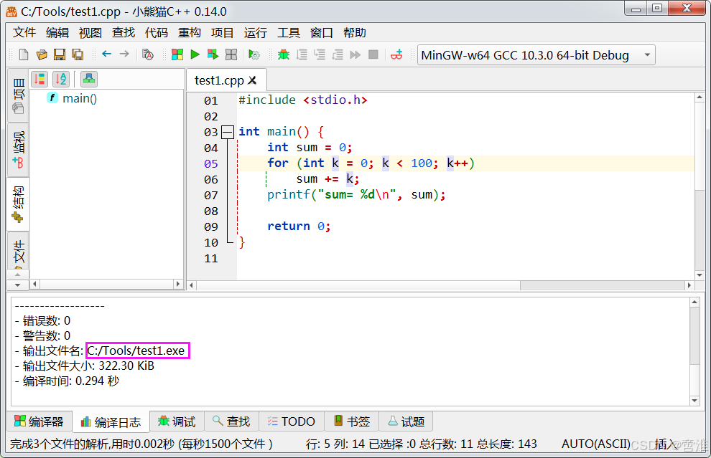Open the 项目 menu

click(222, 32)
